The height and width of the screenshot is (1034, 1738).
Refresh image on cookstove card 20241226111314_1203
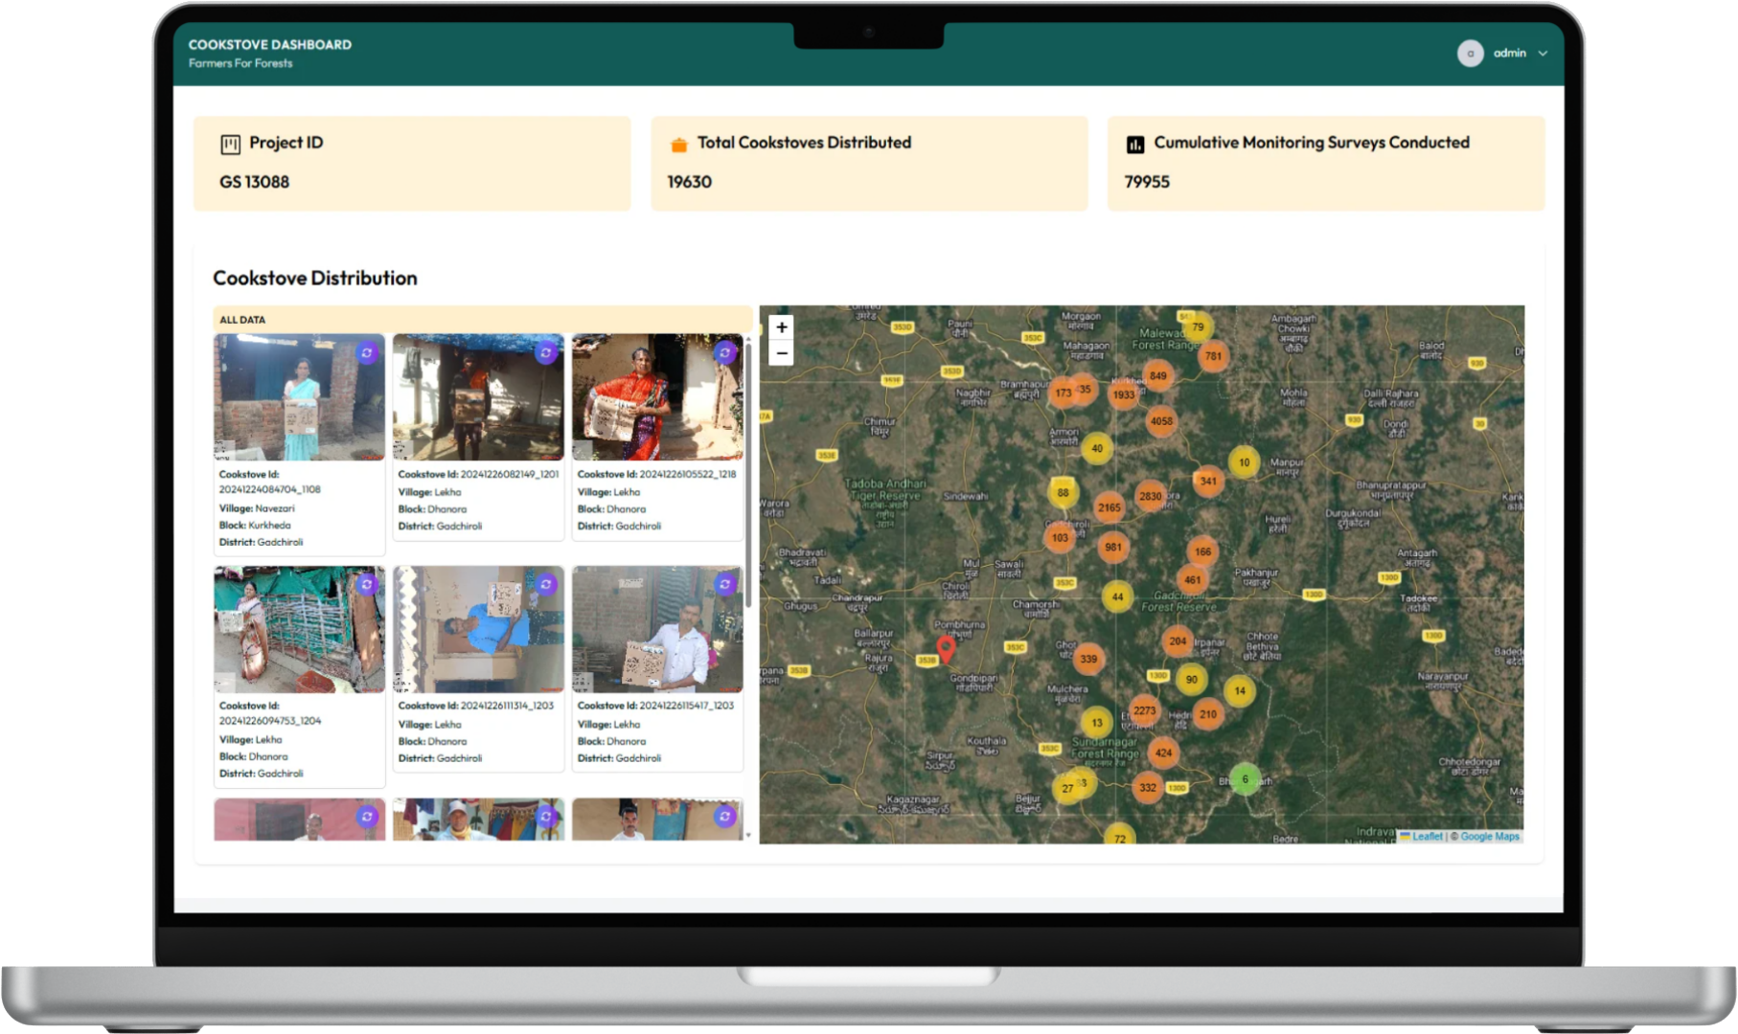(546, 584)
